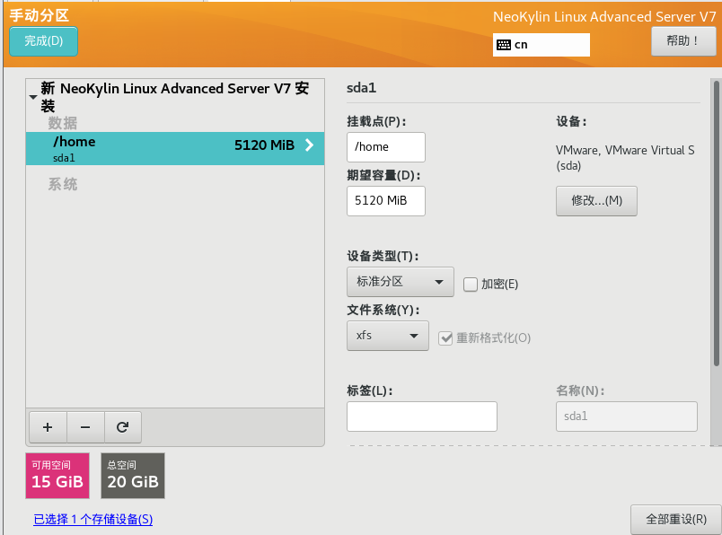Click the 数据 category heading

[63, 123]
